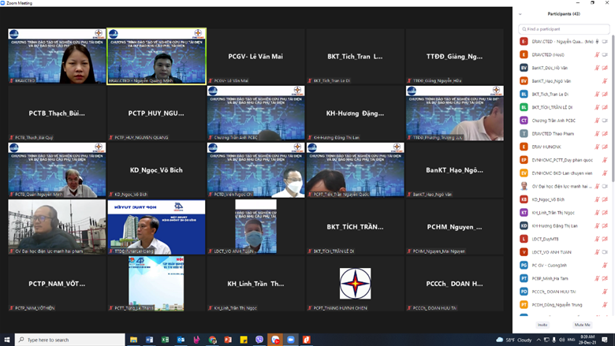Open Excel from the taskbar
The height and width of the screenshot is (346, 615).
click(166, 340)
